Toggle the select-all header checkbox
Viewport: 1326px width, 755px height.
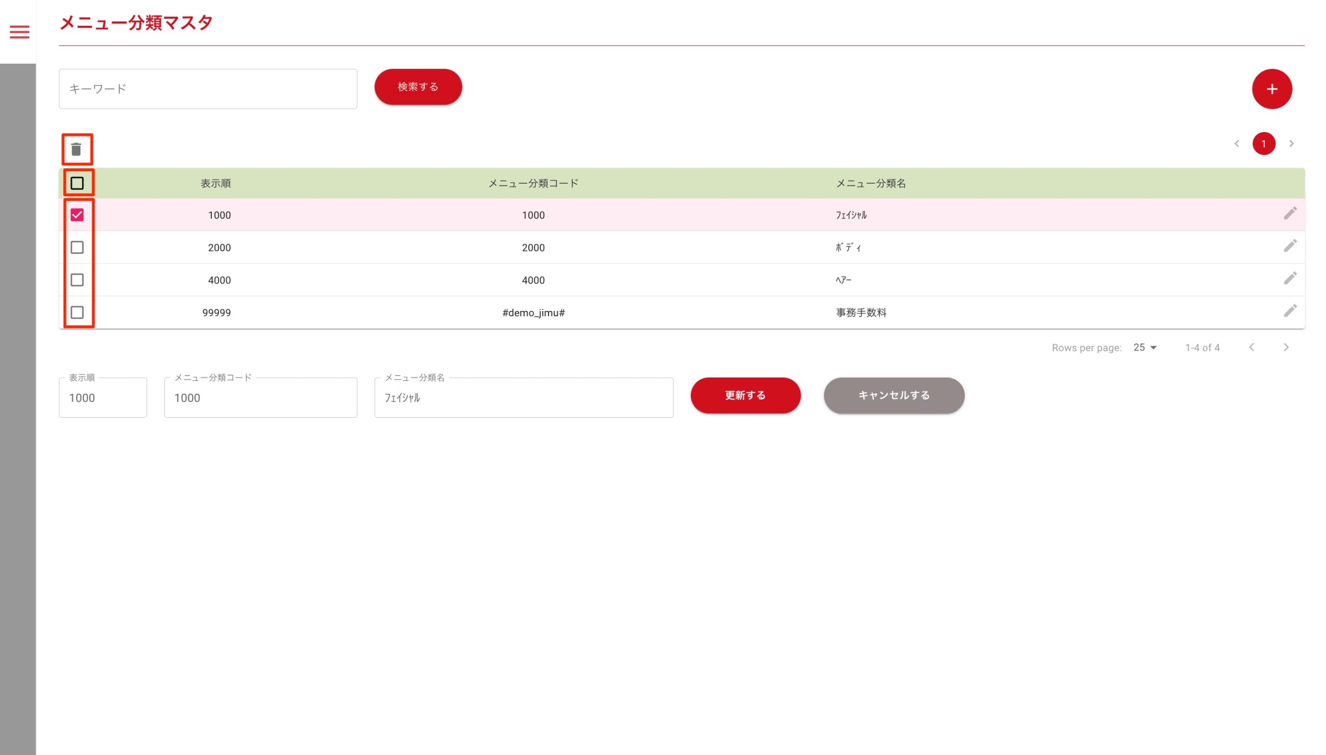[77, 183]
